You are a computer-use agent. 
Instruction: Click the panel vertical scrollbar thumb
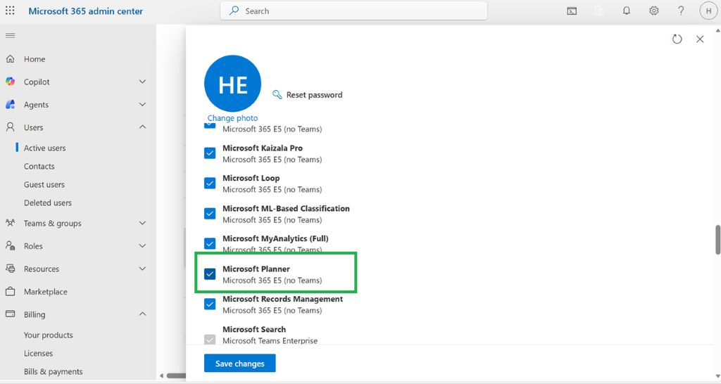tap(717, 239)
